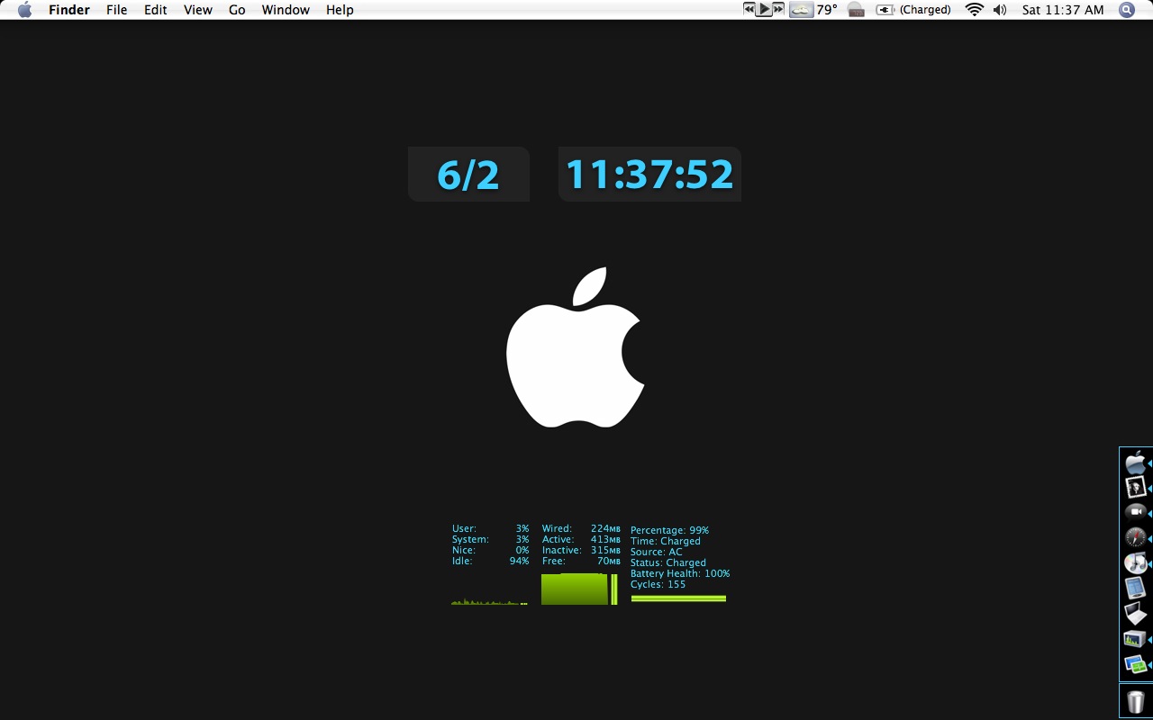
Task: Click the green battery level bar
Action: [x=678, y=598]
